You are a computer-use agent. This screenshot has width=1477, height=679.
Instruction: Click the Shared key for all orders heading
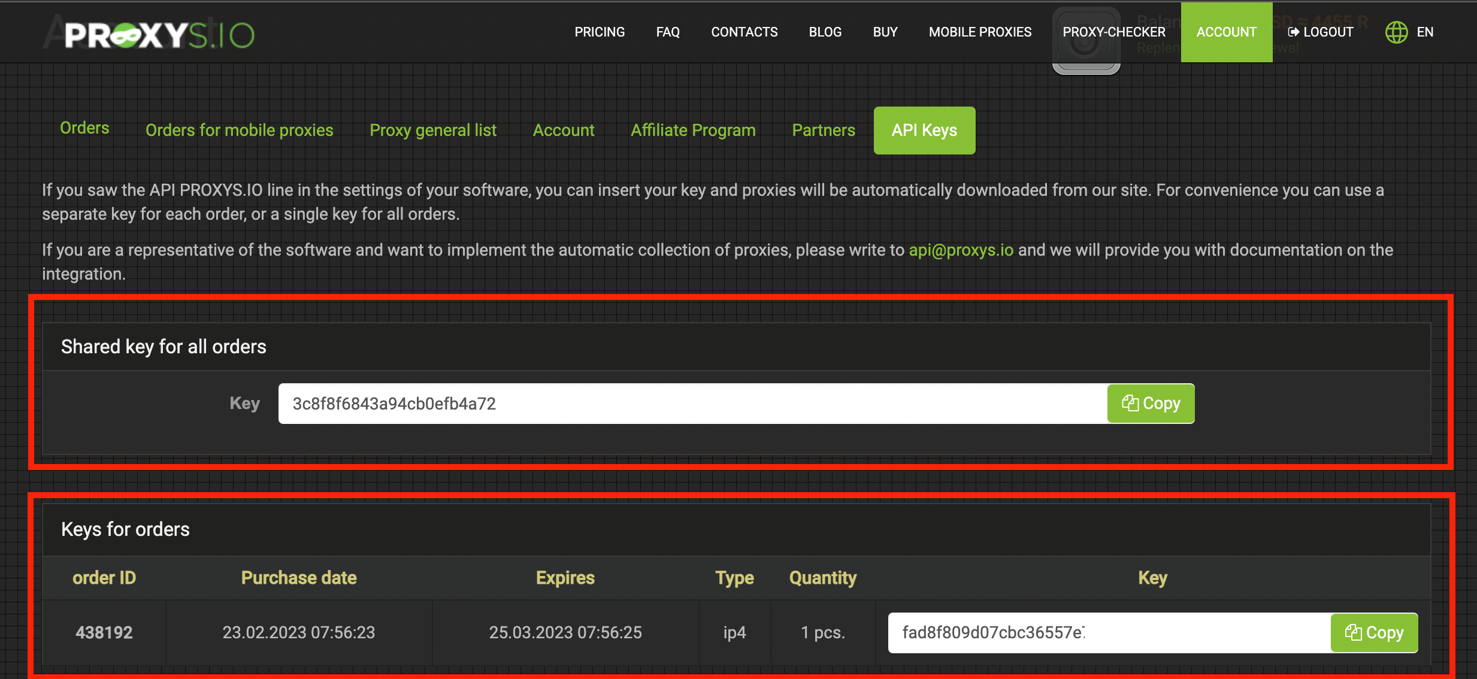click(x=164, y=347)
